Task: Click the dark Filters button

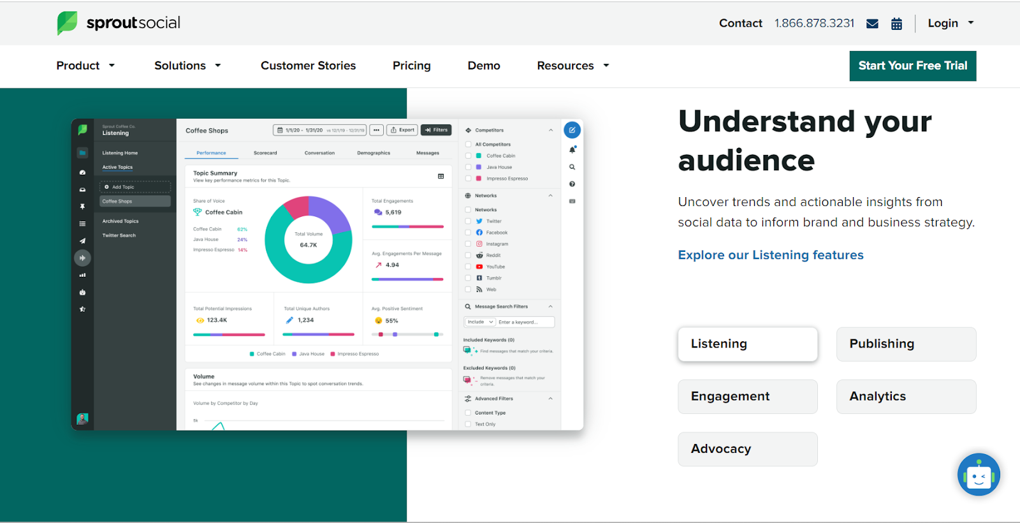Action: pos(436,130)
